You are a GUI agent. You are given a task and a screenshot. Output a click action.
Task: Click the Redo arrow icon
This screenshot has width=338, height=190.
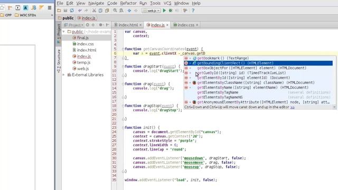pyautogui.click(x=86, y=11)
